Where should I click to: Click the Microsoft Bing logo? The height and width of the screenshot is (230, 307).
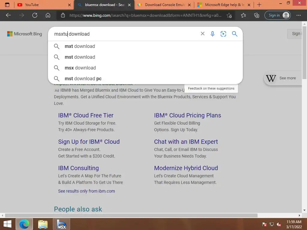25,34
